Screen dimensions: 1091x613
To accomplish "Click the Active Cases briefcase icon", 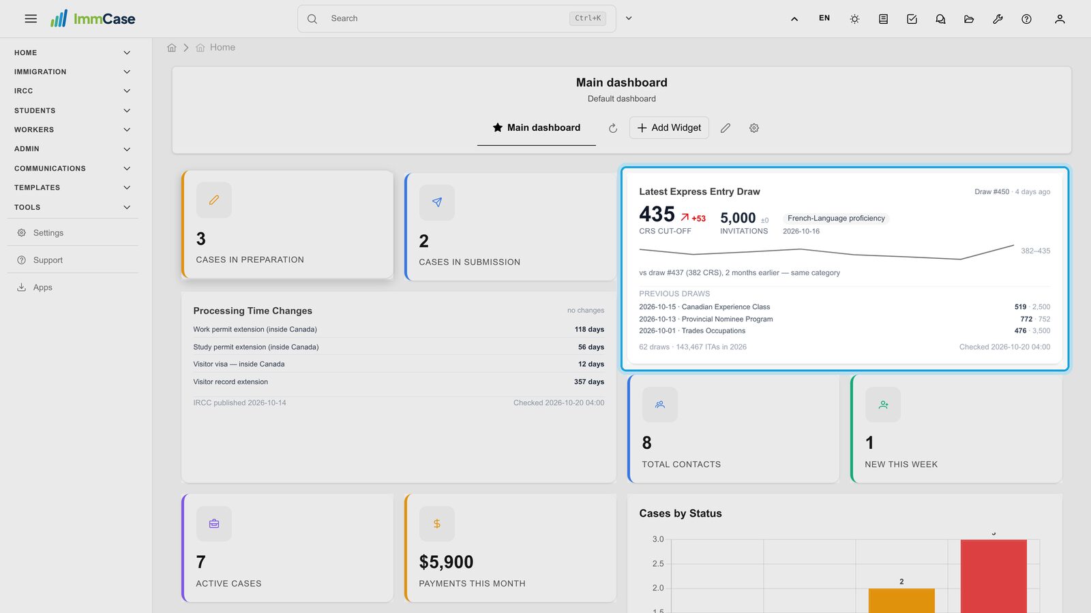I will pyautogui.click(x=214, y=524).
